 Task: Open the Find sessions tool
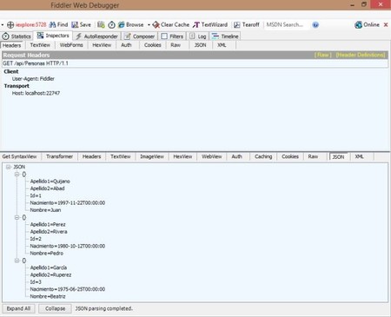click(58, 25)
